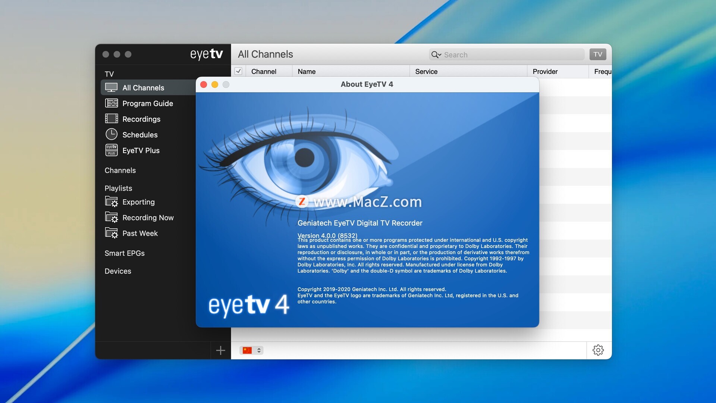Close the About EyeTV 4 window
716x403 pixels.
204,85
